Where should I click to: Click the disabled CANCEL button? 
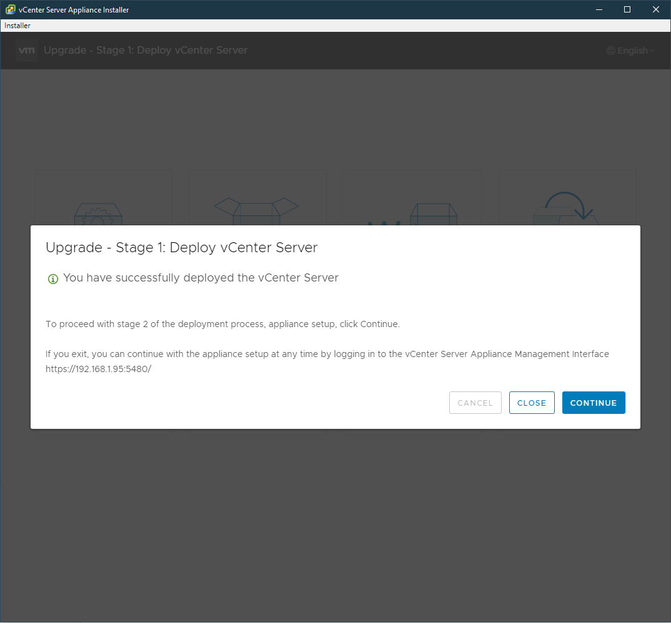[475, 403]
